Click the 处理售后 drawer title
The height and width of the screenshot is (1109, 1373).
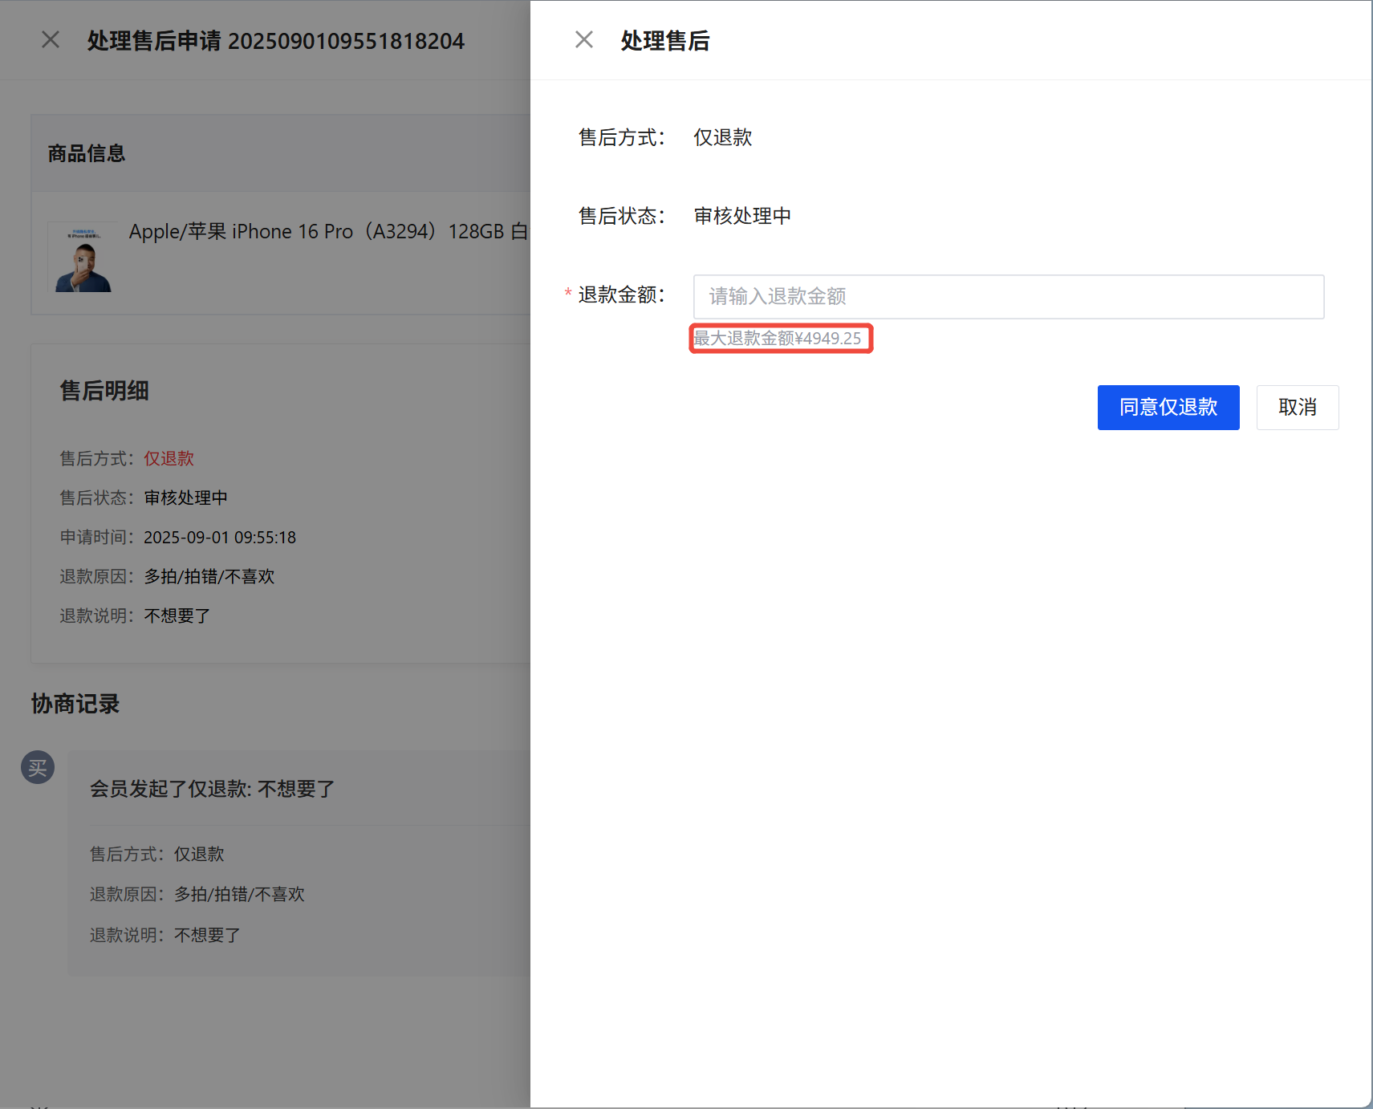664,41
